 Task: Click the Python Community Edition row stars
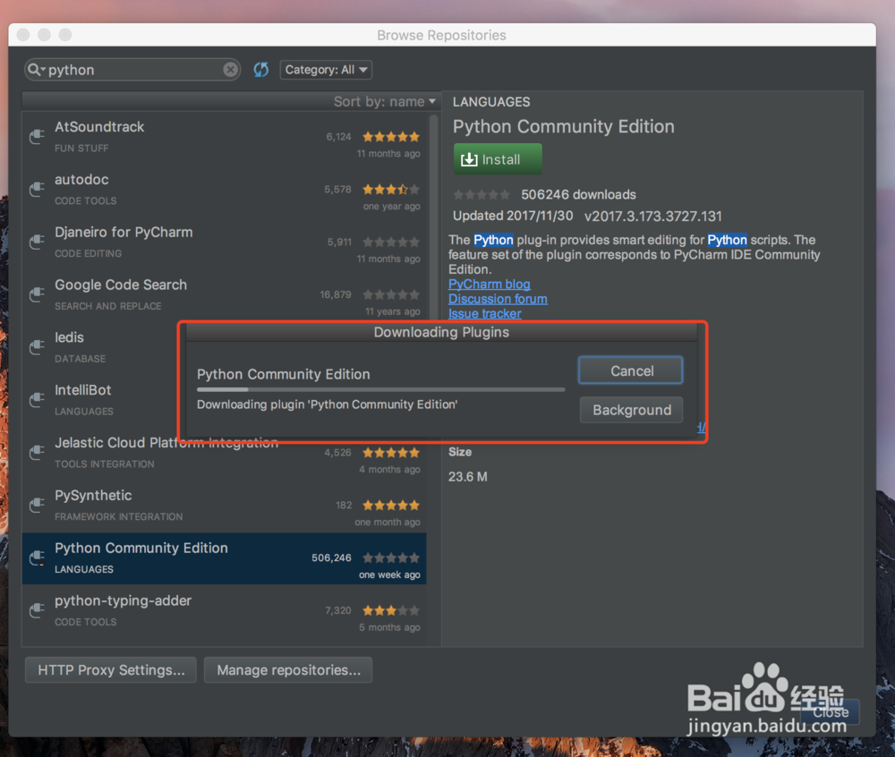[x=391, y=558]
